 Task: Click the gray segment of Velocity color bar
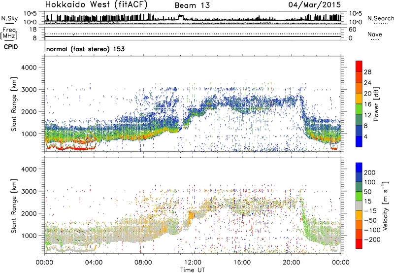[x=359, y=205]
